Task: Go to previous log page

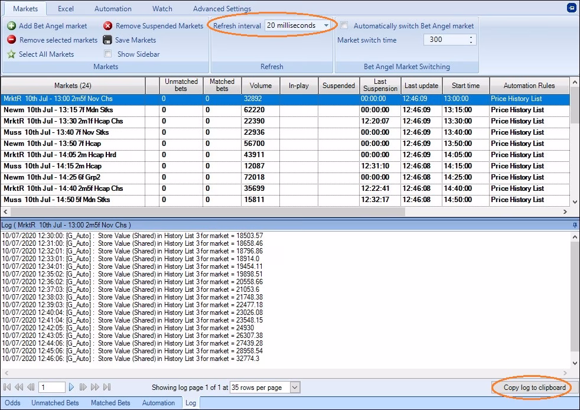Action: point(31,387)
